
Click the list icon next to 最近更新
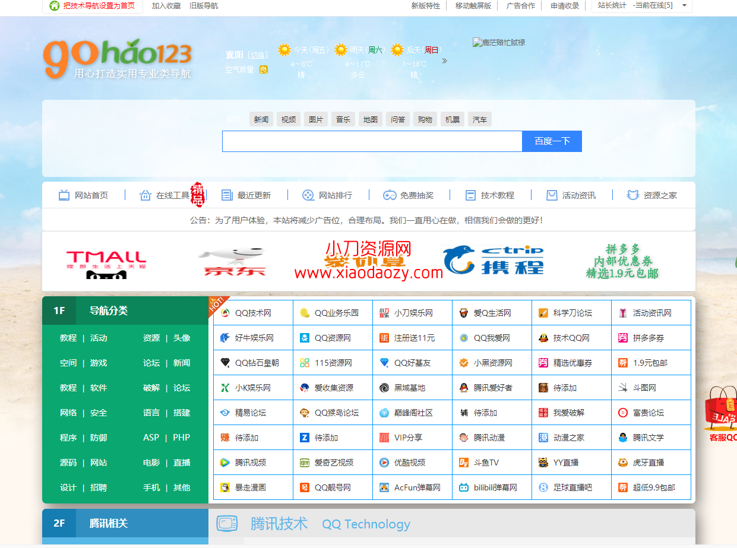click(227, 195)
